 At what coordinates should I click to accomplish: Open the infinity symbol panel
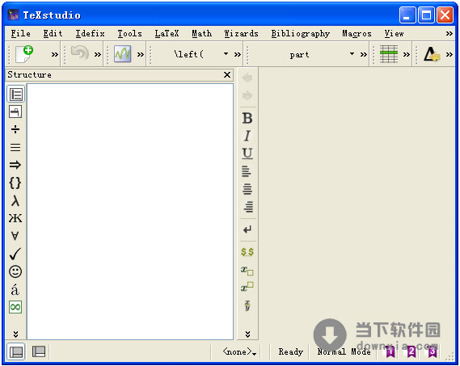point(15,307)
